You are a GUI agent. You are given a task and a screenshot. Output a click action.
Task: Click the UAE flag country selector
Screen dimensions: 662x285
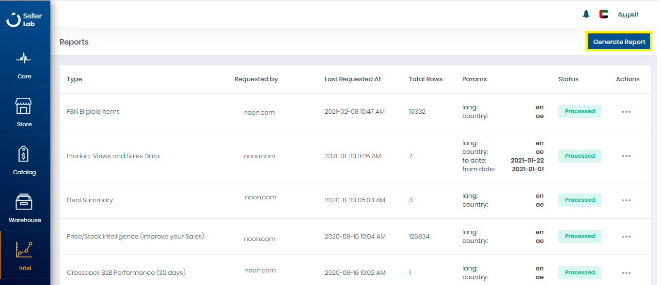(604, 14)
